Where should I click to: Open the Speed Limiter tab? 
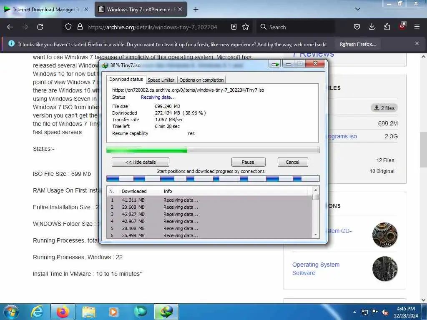[x=161, y=80]
